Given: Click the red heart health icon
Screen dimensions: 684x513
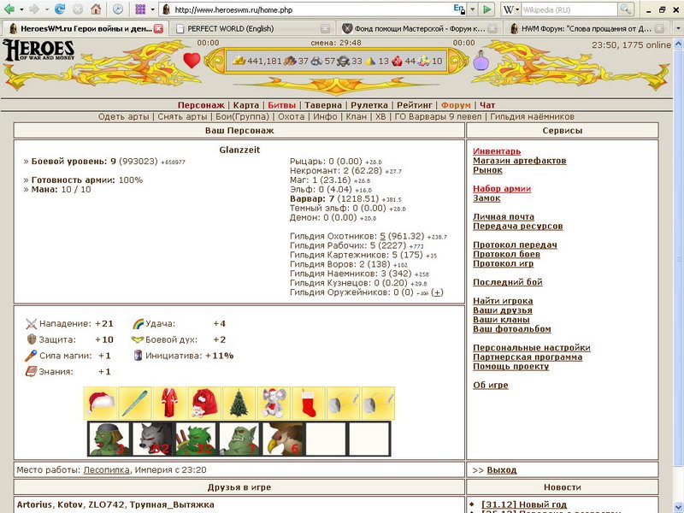Looking at the screenshot, I should pyautogui.click(x=192, y=61).
